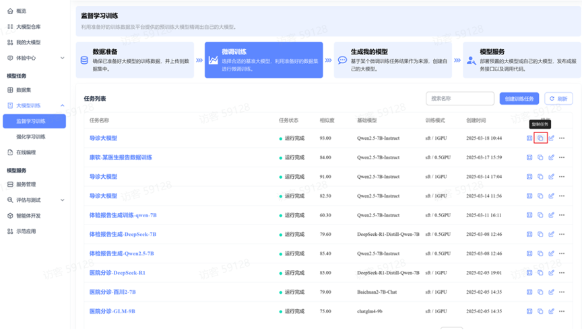Open the 医院分诊-GLM-9B task link
Image resolution: width=582 pixels, height=330 pixels.
(x=112, y=311)
